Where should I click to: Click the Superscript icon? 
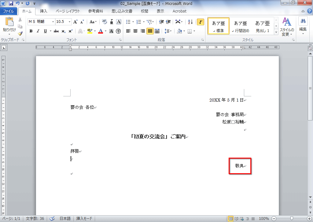click(71, 31)
